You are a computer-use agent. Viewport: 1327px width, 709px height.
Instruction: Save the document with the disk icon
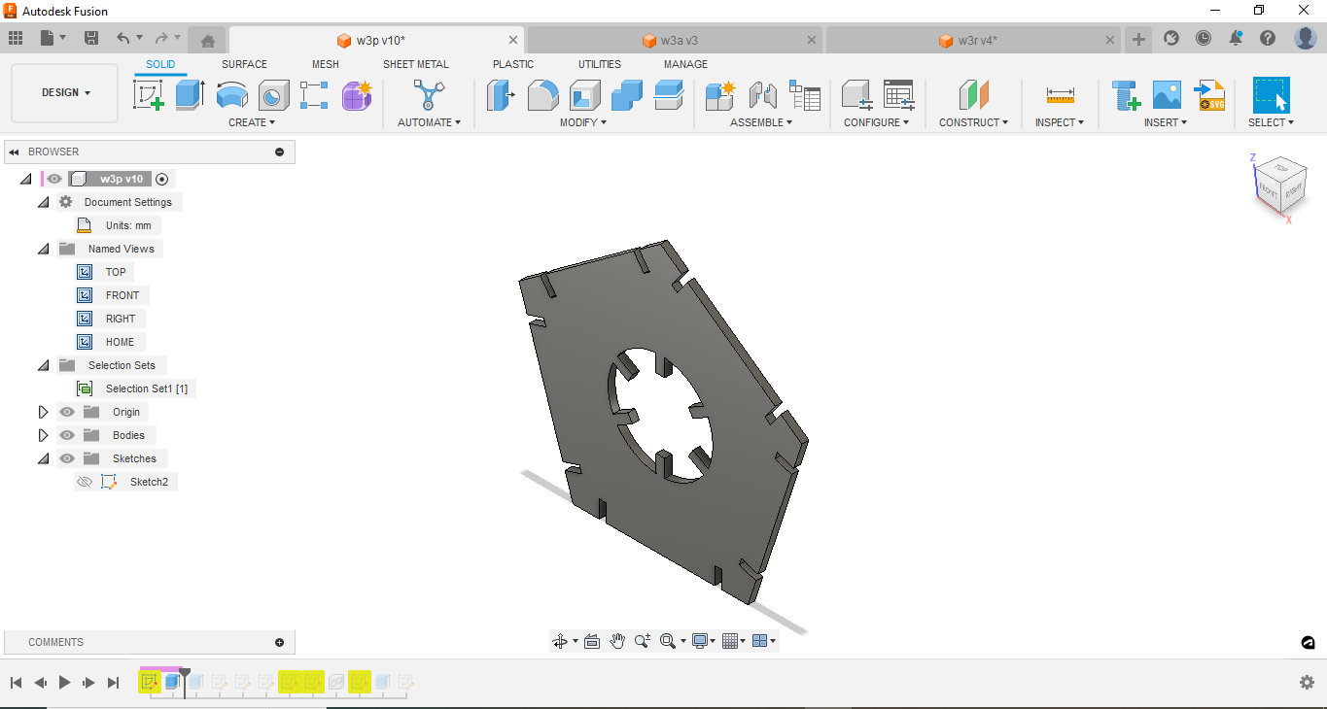coord(91,38)
